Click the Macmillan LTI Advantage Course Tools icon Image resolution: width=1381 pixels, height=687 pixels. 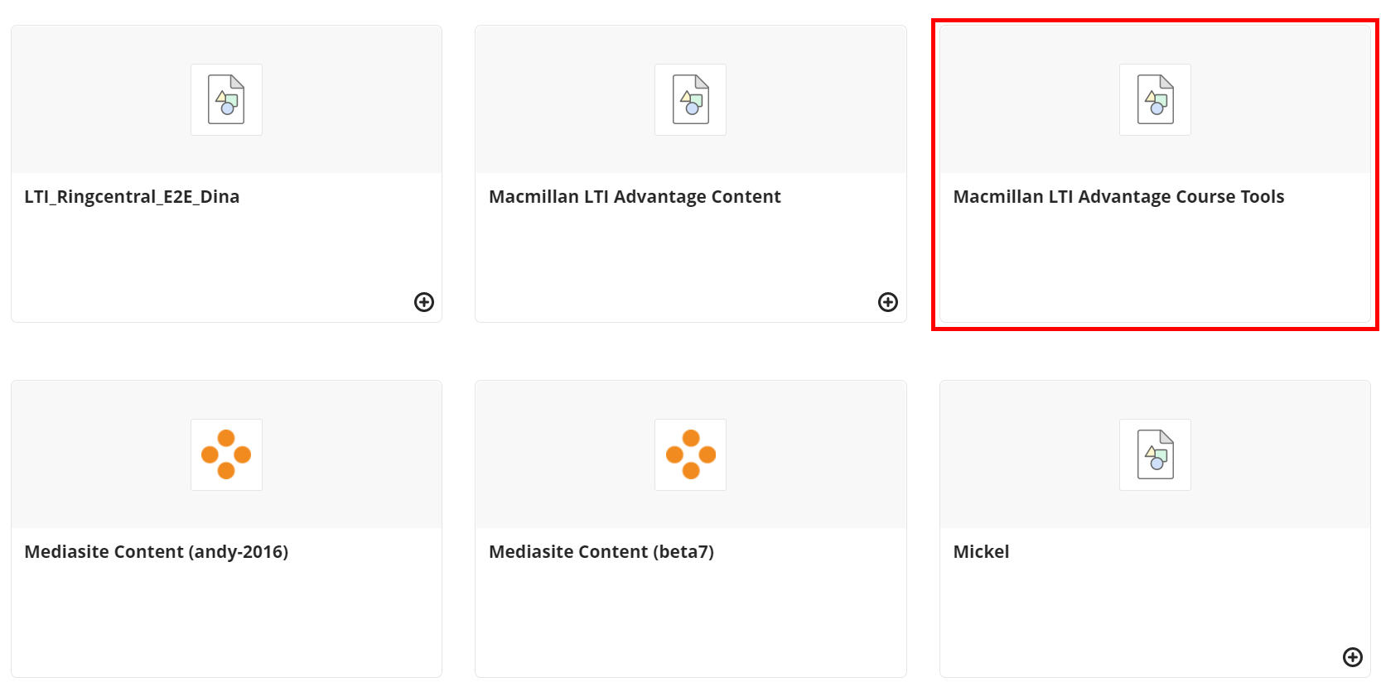point(1155,99)
